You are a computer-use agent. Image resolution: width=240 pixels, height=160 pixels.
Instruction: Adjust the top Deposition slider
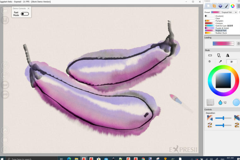(223, 118)
